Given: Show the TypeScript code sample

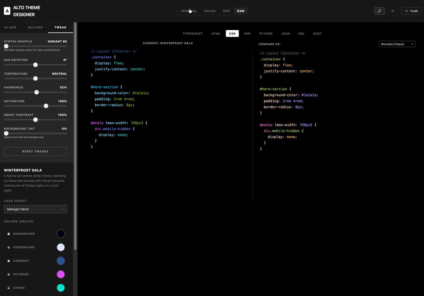Looking at the screenshot, I should [x=193, y=34].
